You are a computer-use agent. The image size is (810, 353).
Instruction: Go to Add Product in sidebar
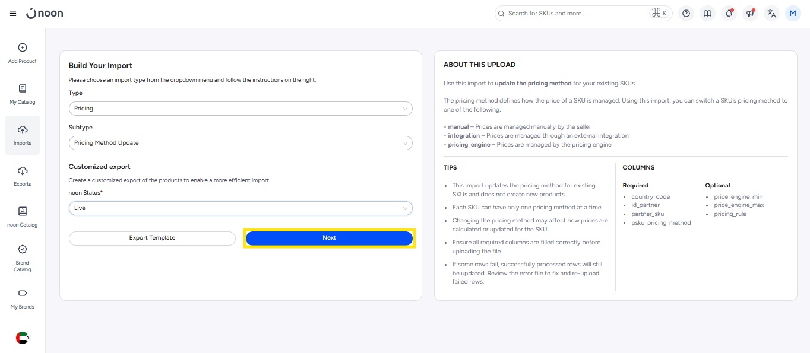coord(23,53)
